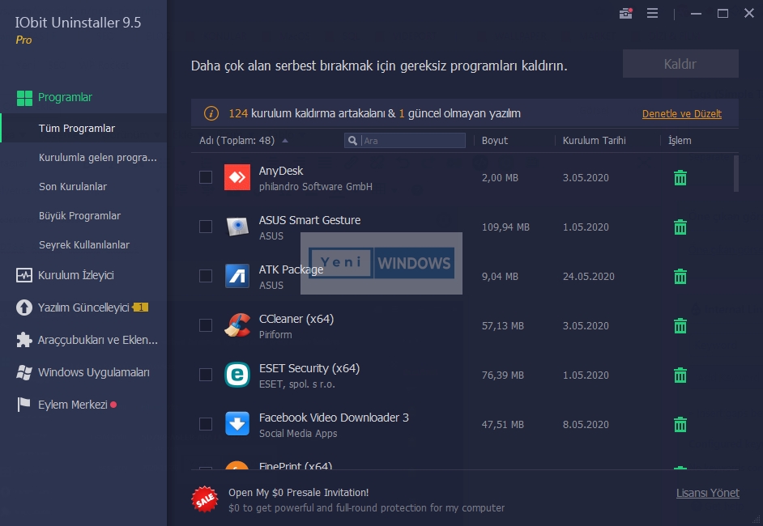Image resolution: width=763 pixels, height=526 pixels.
Task: Click the ATK Package trash icon
Action: click(680, 277)
